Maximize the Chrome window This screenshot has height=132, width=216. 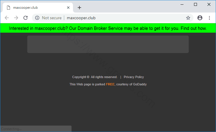pyautogui.click(x=195, y=5)
